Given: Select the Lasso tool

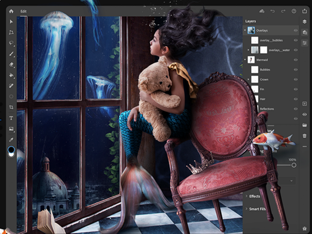Looking at the screenshot, I should pyautogui.click(x=11, y=43).
